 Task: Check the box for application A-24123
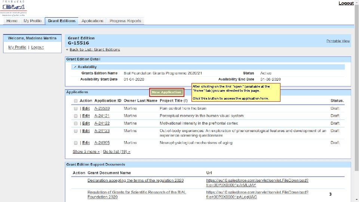(x=76, y=131)
